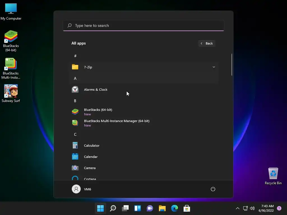Open Task View in the taskbar
This screenshot has width=287, height=215.
tap(125, 208)
